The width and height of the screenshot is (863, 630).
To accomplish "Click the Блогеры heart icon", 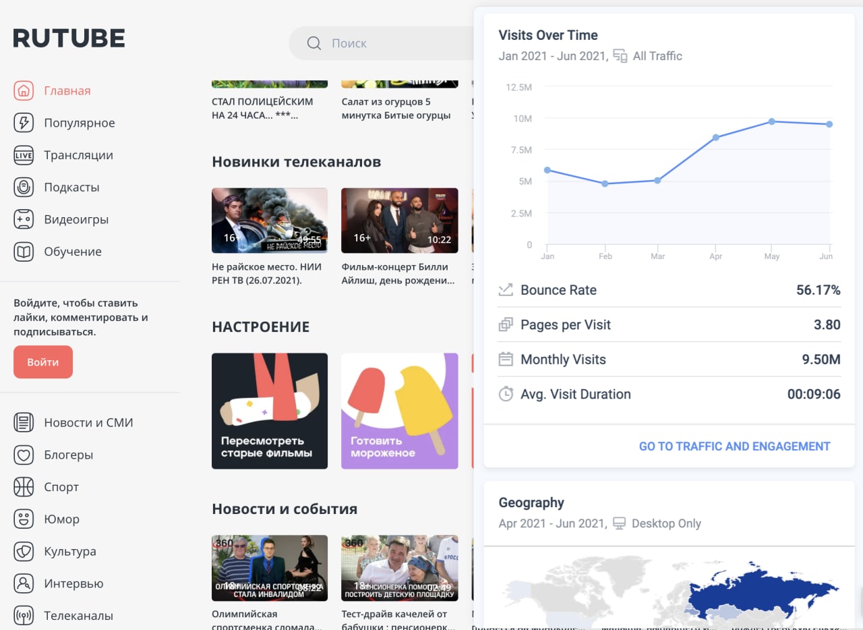I will click(x=24, y=455).
